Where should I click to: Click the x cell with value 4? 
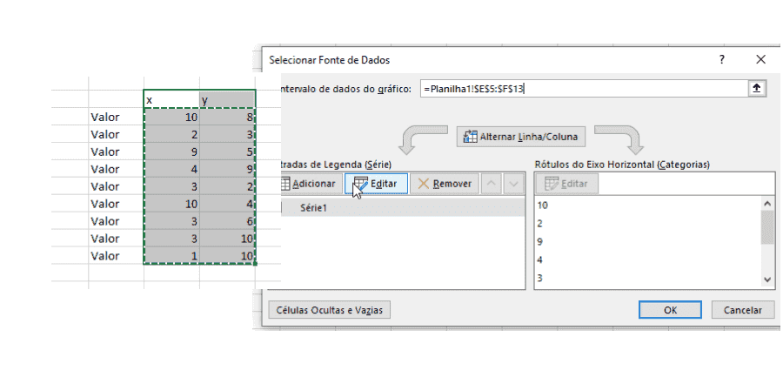(171, 169)
